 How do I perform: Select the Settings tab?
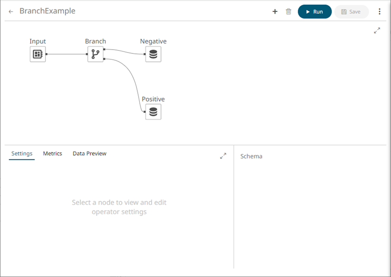[21, 153]
